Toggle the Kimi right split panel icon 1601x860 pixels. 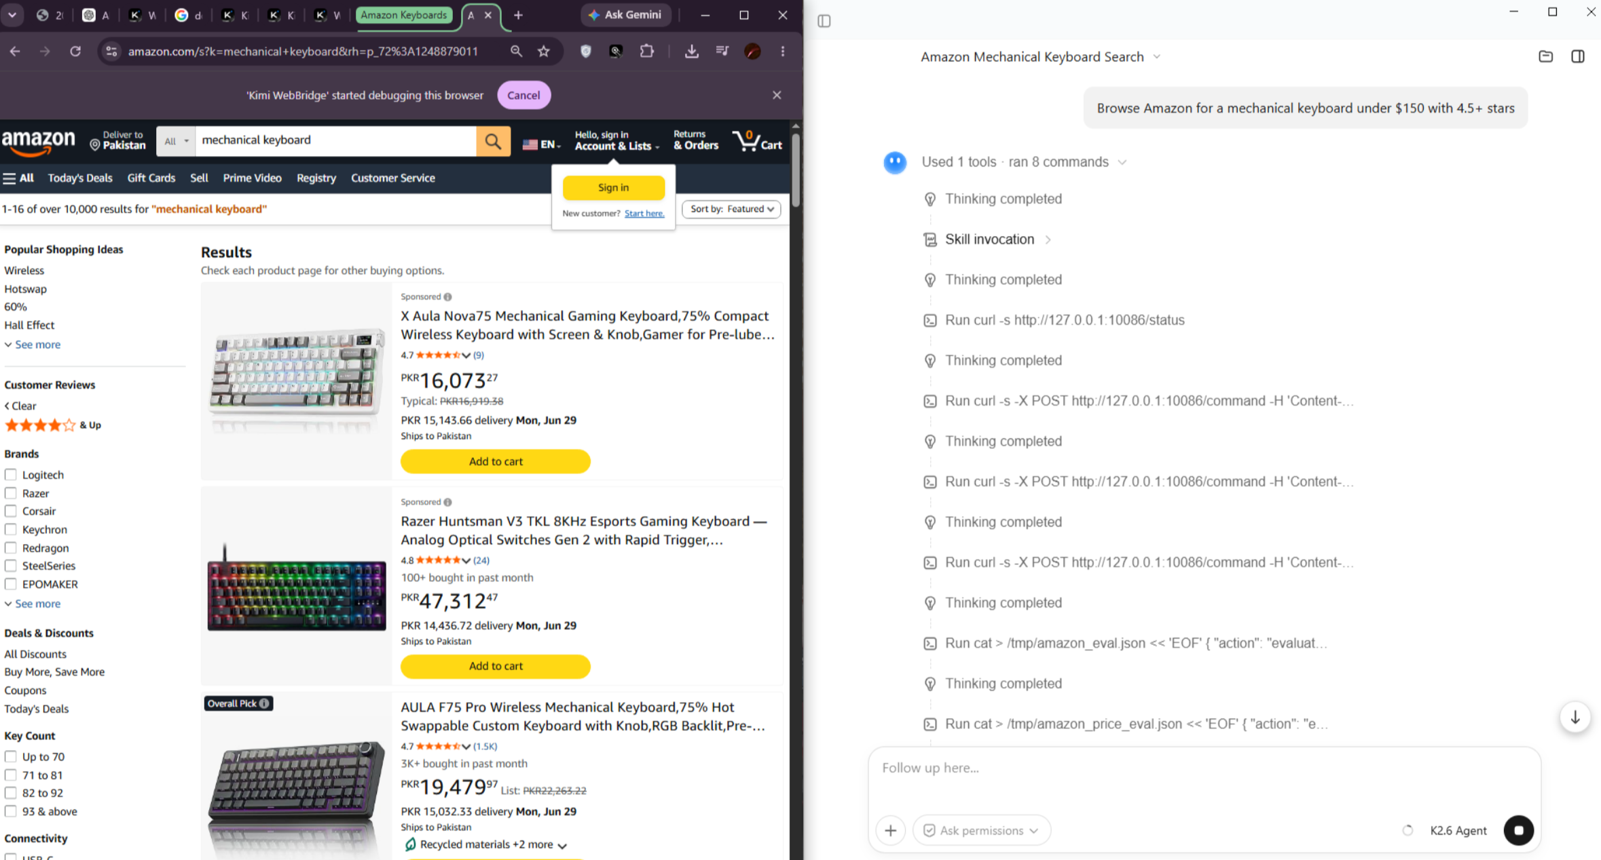(x=1578, y=57)
